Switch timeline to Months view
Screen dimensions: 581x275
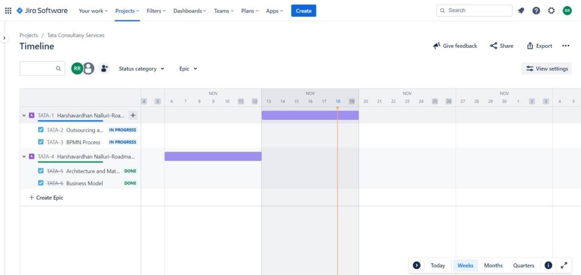click(x=493, y=265)
